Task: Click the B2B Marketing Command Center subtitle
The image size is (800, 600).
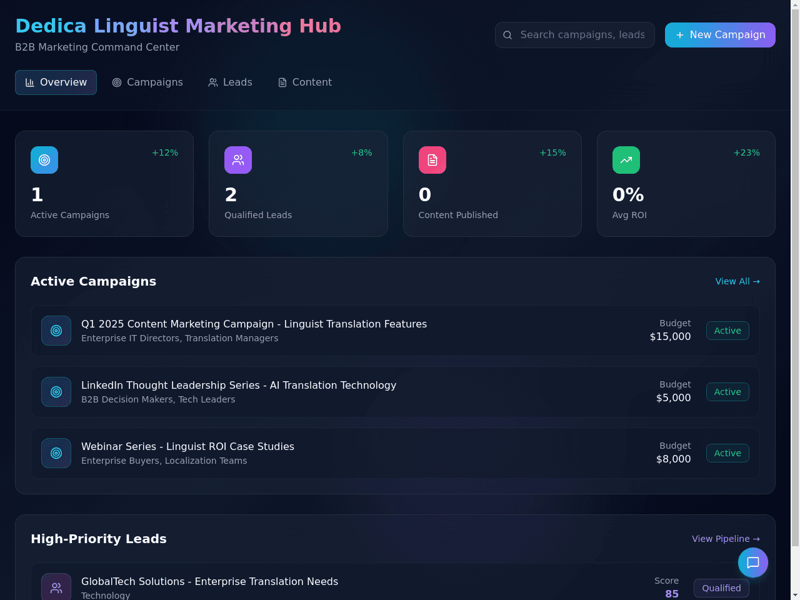Action: click(x=97, y=47)
